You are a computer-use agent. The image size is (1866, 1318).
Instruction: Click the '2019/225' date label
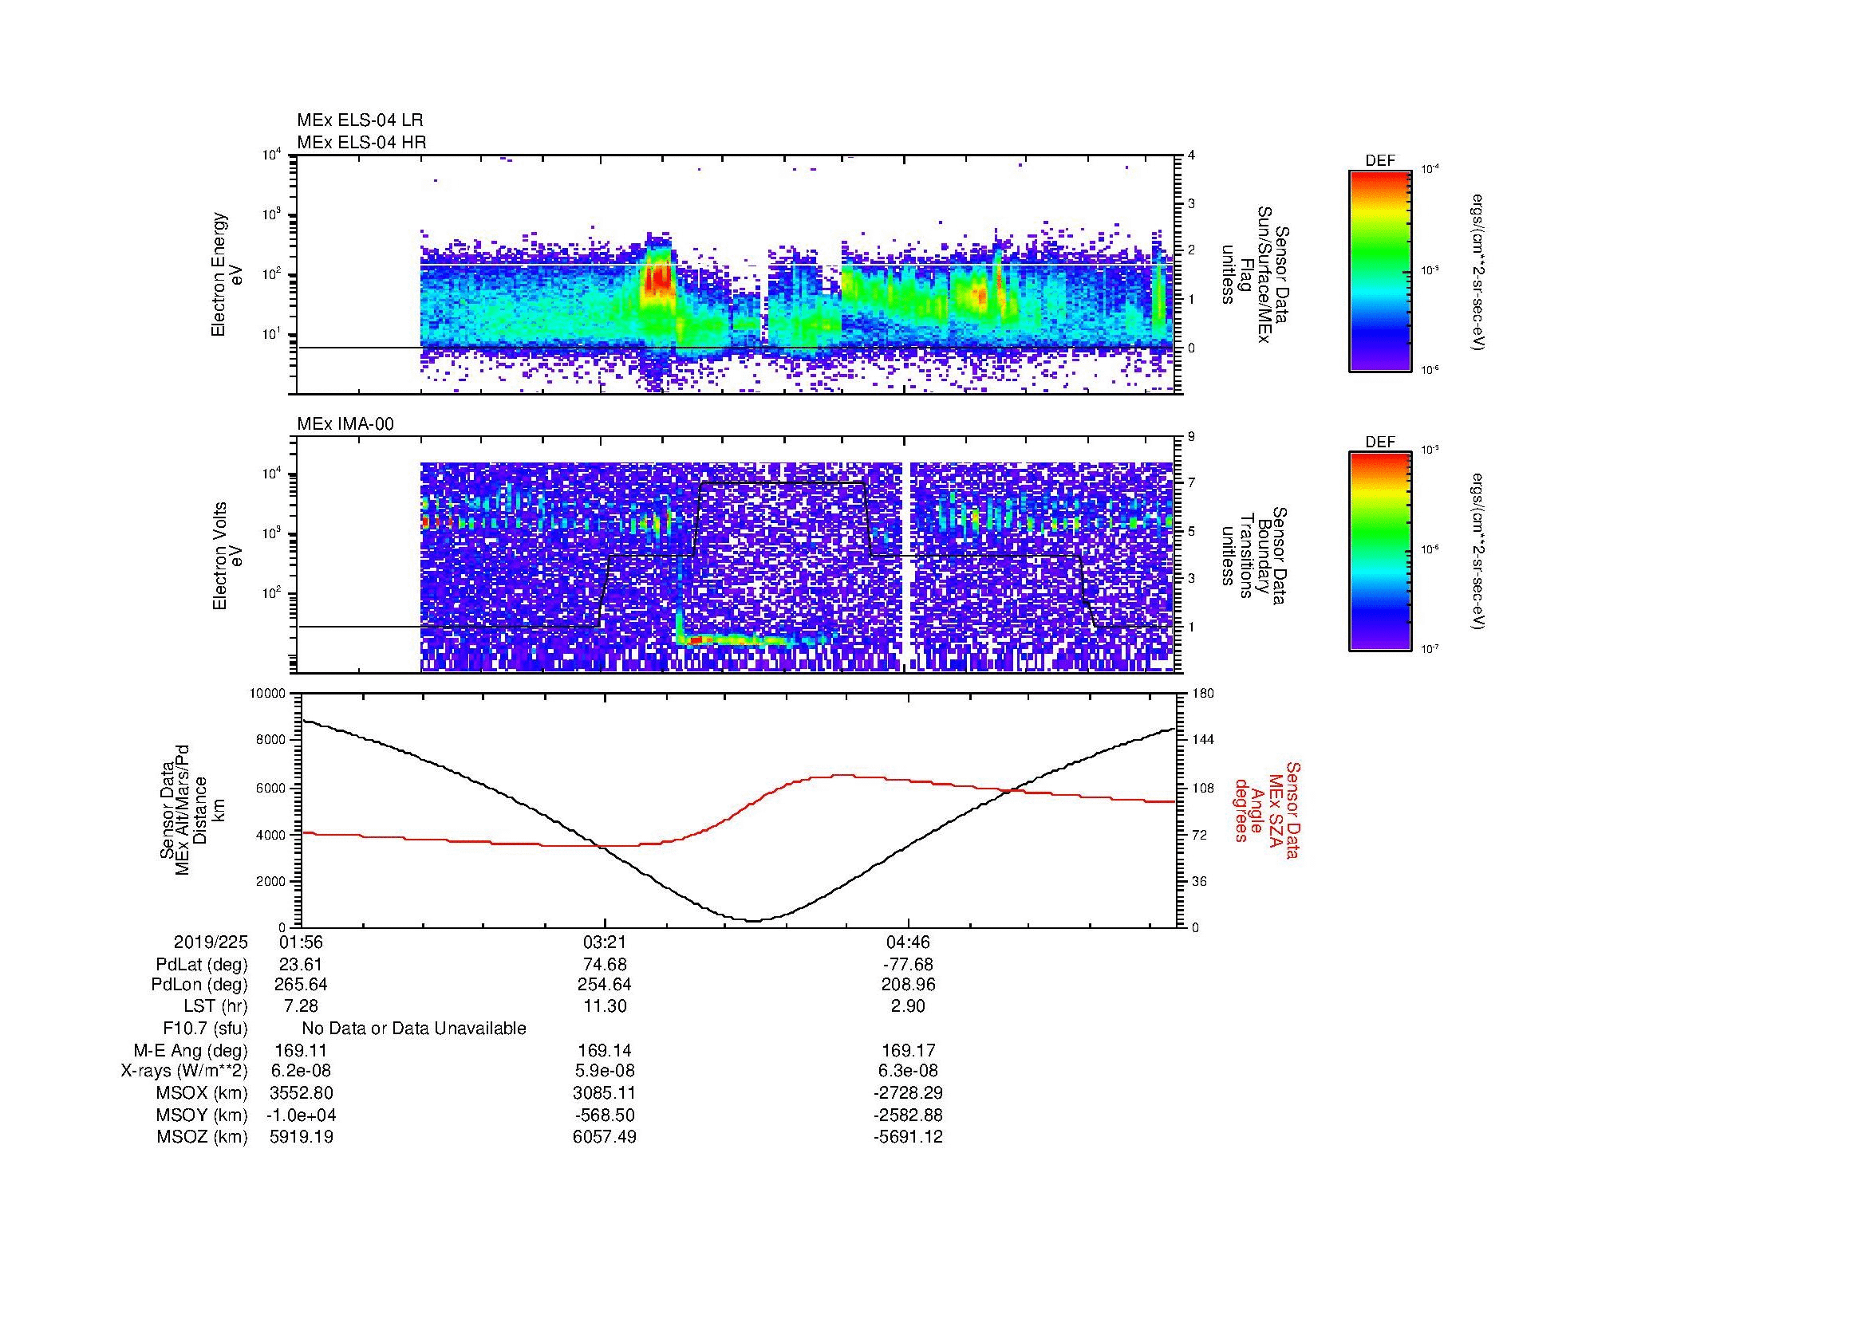pyautogui.click(x=211, y=942)
